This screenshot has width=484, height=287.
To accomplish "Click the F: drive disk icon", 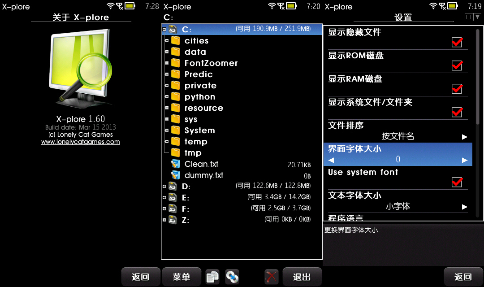I will click(x=173, y=209).
